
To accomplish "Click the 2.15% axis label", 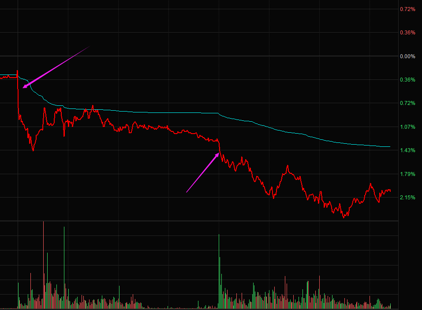I will [407, 197].
